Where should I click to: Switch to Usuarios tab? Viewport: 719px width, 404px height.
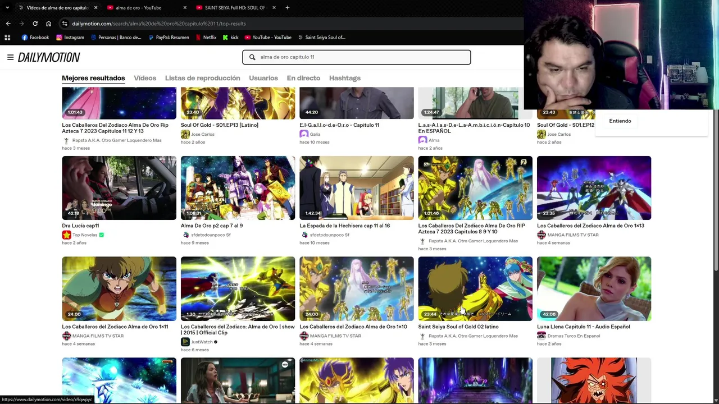point(263,78)
